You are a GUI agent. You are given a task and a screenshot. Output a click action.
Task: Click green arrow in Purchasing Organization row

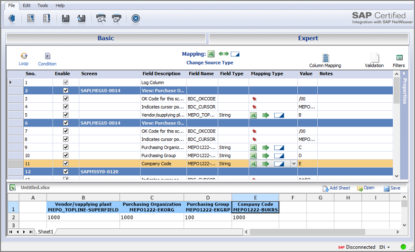pos(266,147)
